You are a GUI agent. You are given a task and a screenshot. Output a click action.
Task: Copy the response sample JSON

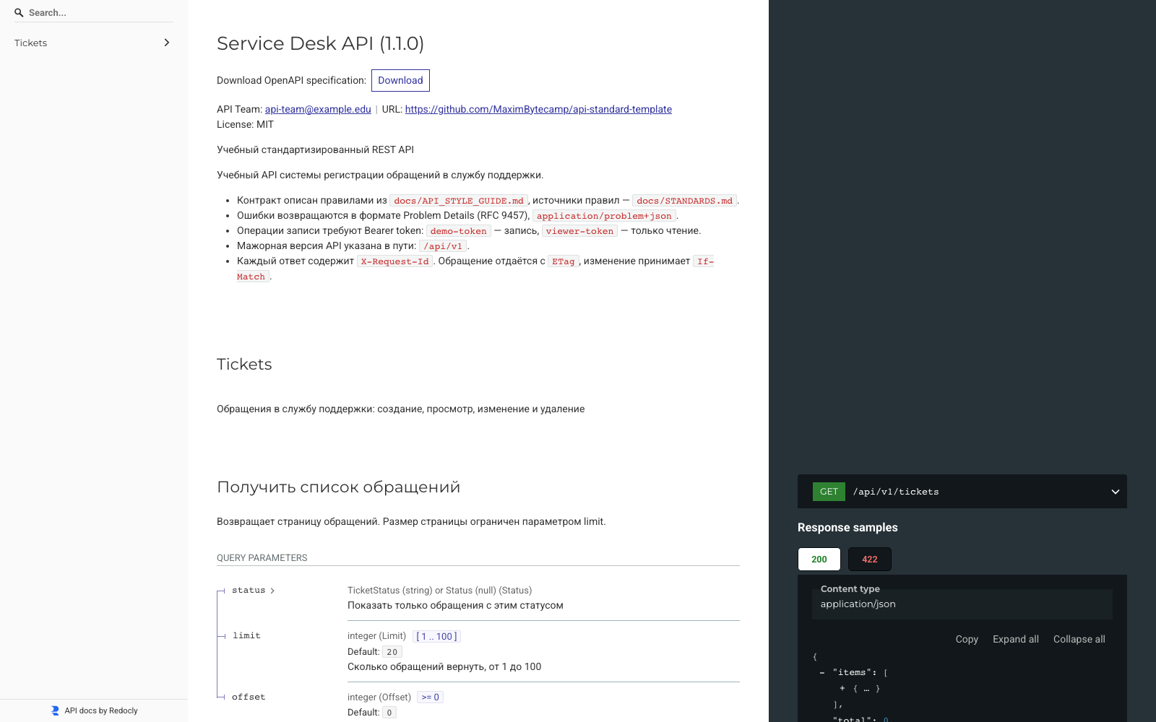tap(967, 639)
